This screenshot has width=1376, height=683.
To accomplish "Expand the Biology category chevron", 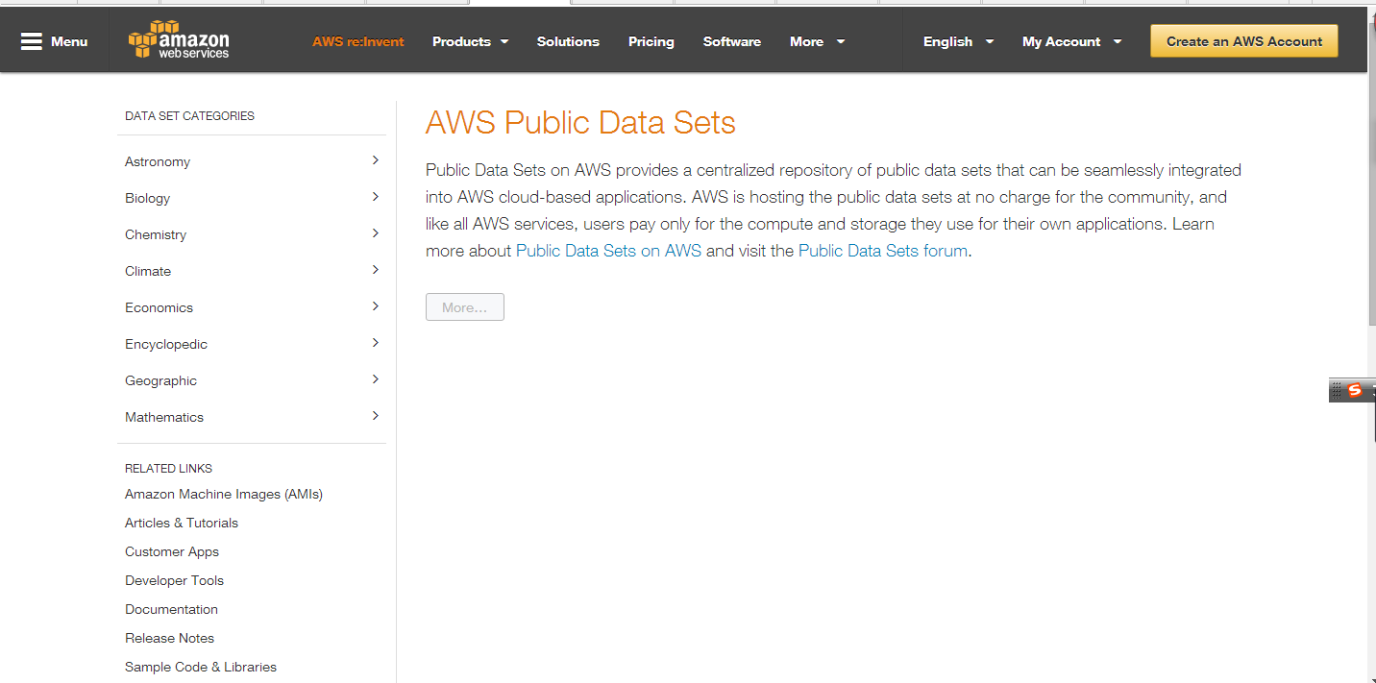I will pos(376,197).
